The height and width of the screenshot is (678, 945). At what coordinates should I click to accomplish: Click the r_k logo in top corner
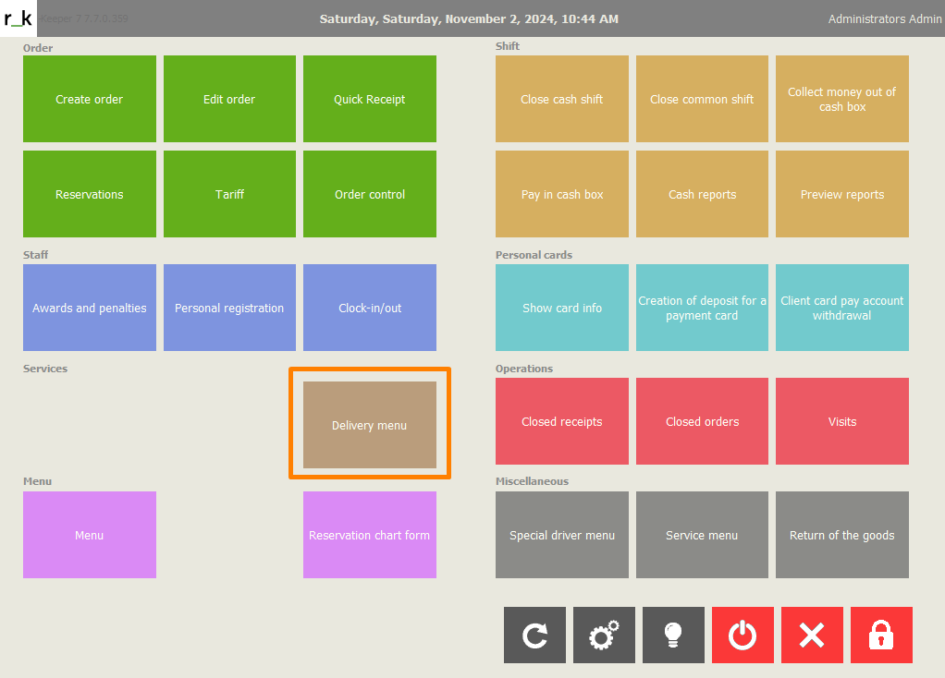18,18
